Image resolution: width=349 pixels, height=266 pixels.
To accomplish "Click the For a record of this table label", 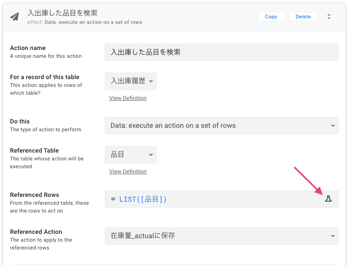I will 44,77.
